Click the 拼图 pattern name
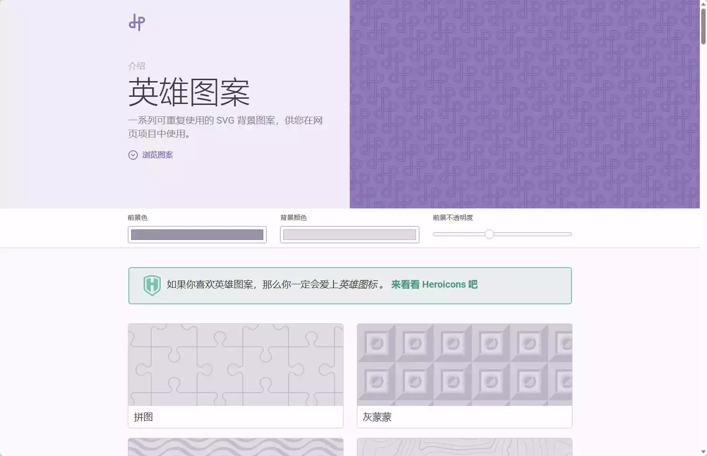This screenshot has width=707, height=456. tap(144, 417)
